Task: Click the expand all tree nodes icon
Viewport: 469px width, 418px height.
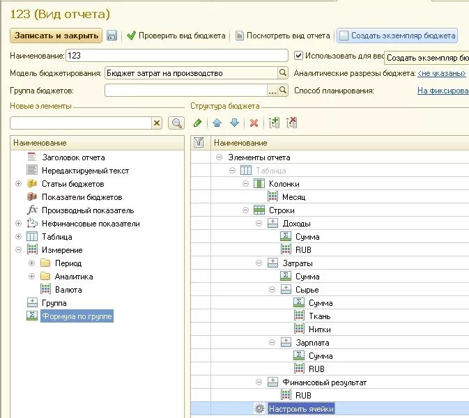Action: (274, 123)
